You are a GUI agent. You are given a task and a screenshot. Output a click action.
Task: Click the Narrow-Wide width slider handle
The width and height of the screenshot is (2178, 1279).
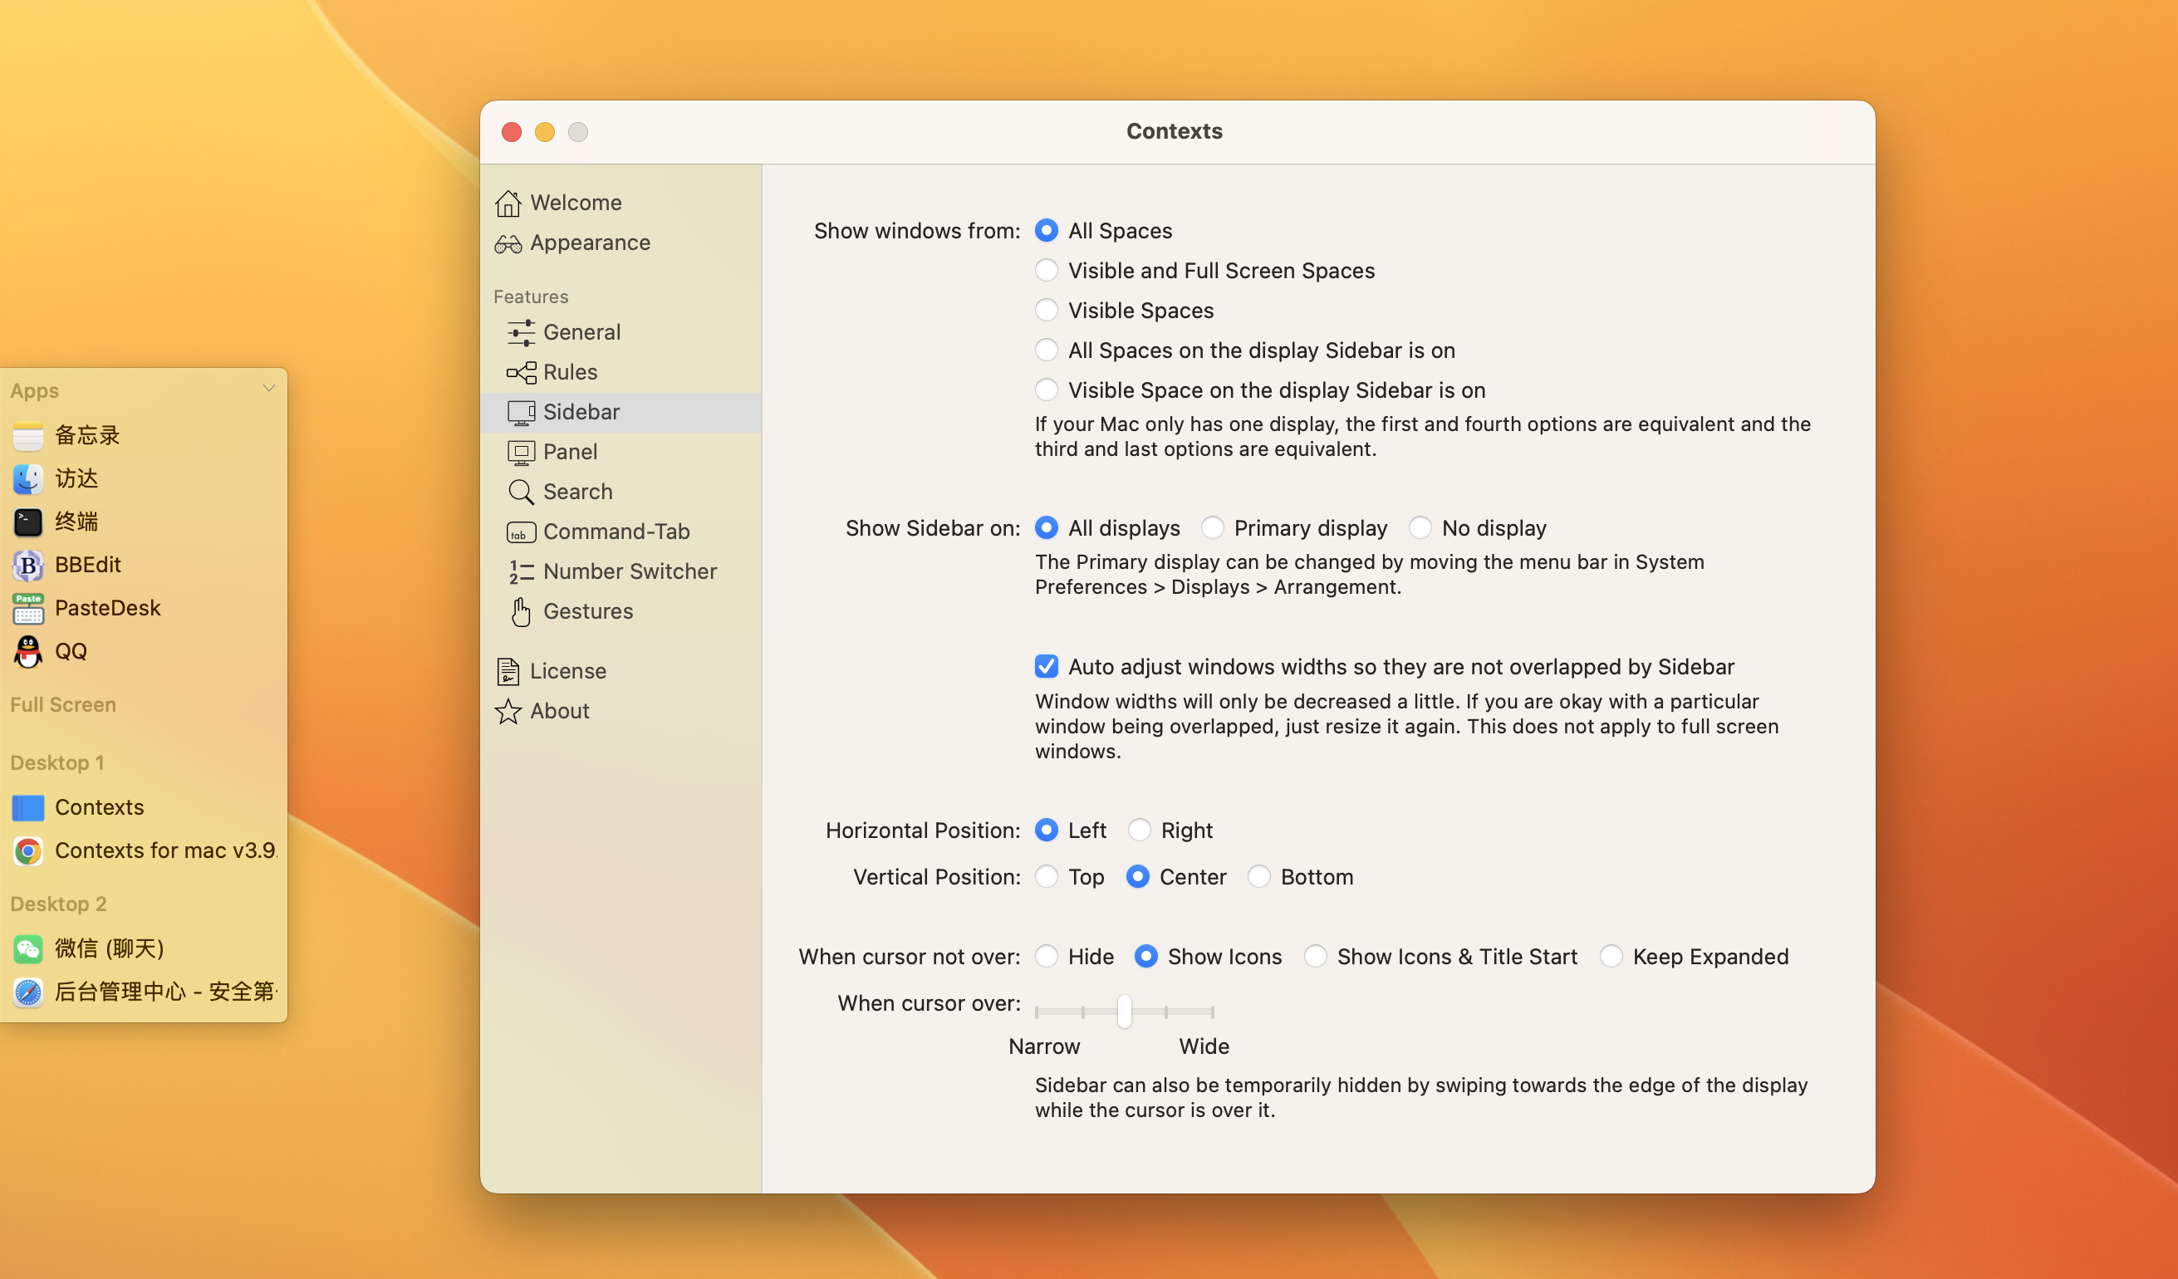click(1124, 1011)
